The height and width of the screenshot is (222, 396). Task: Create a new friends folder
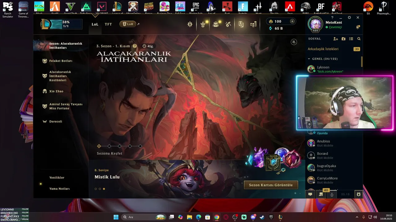click(343, 39)
